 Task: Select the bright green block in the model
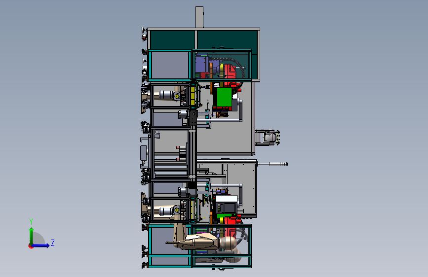pos(224,97)
